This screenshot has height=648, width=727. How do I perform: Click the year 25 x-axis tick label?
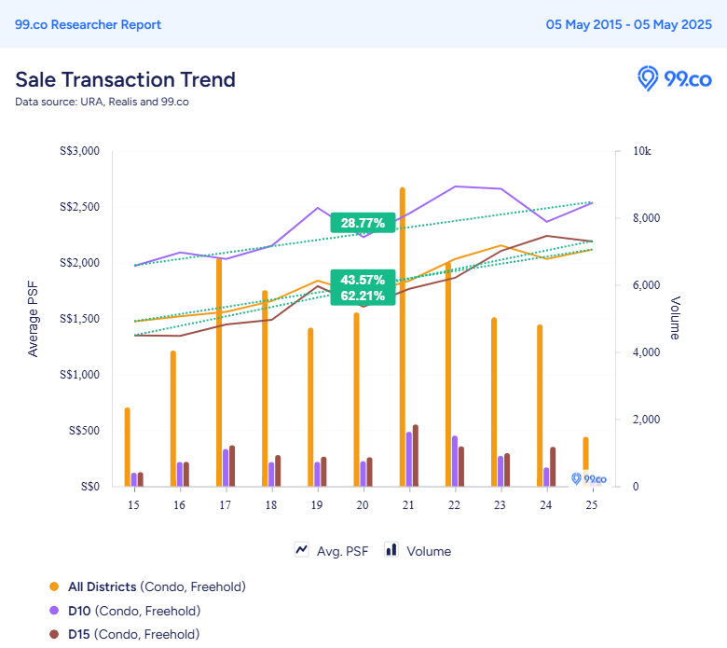[x=591, y=504]
